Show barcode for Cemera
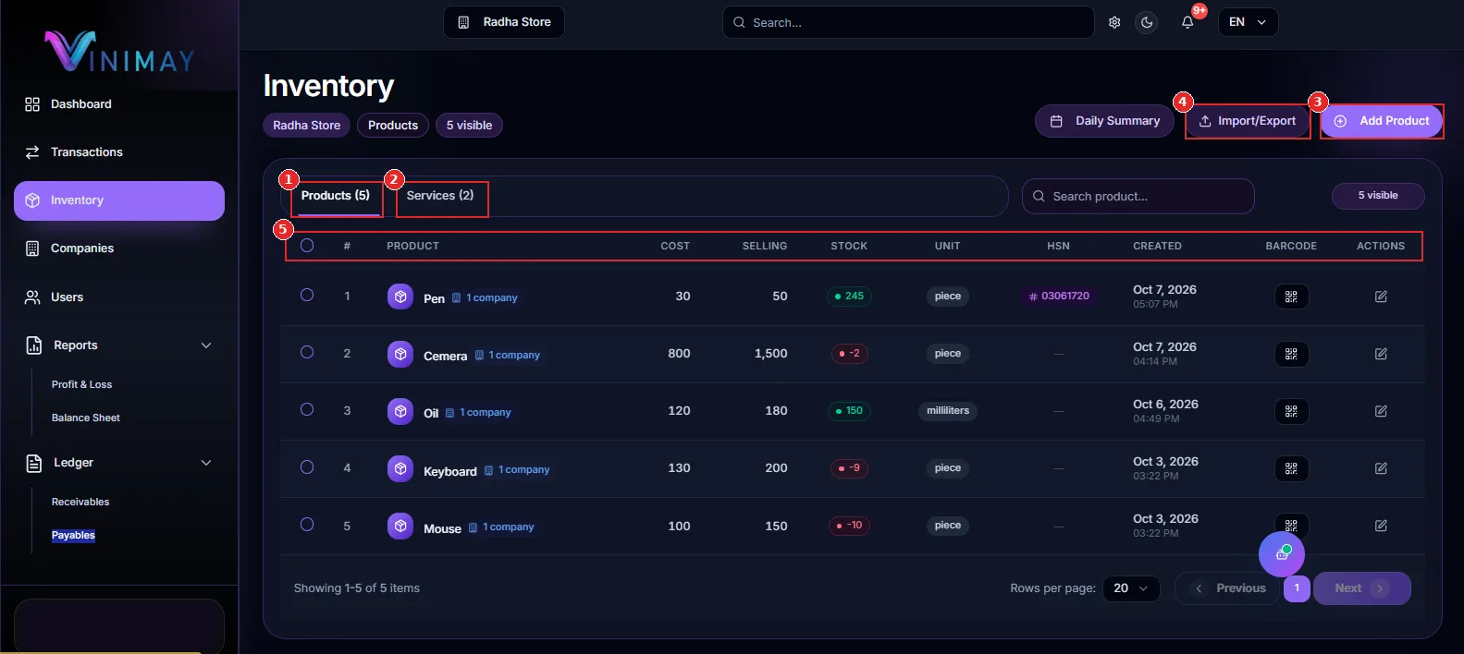 (x=1291, y=354)
